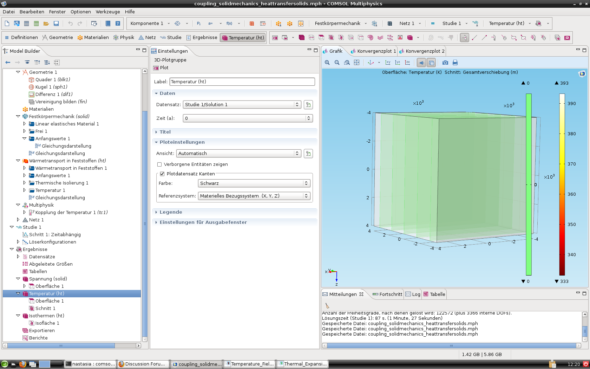Click the temperature color legend bar
The width and height of the screenshot is (590, 369).
pyautogui.click(x=562, y=184)
